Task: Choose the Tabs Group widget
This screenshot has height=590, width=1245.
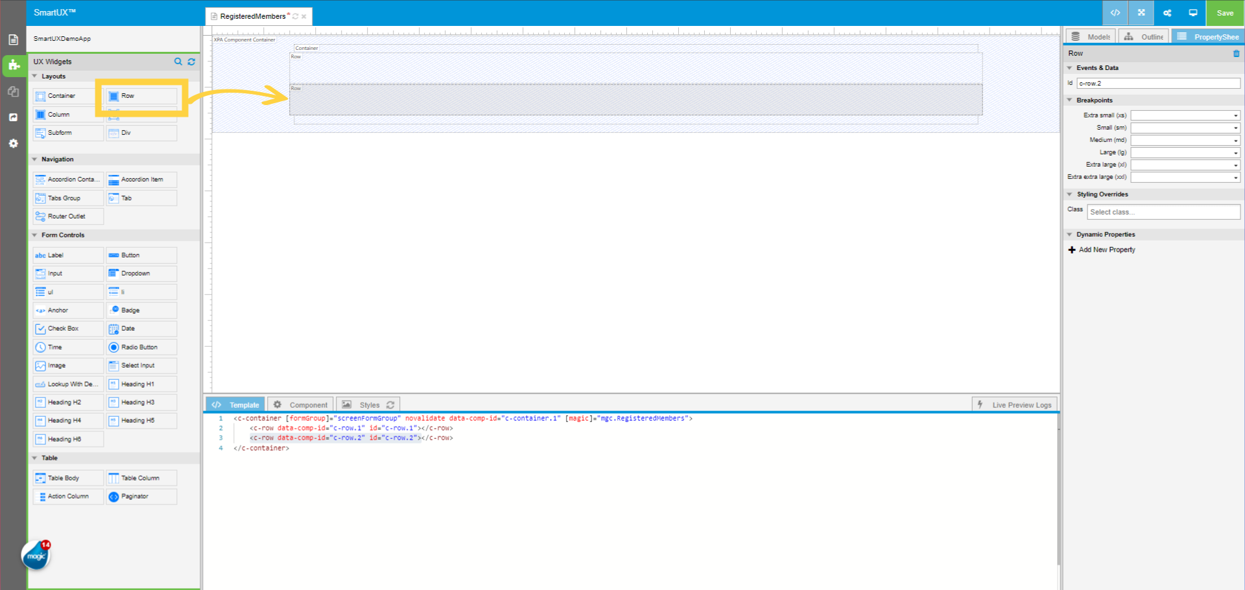Action: point(68,198)
